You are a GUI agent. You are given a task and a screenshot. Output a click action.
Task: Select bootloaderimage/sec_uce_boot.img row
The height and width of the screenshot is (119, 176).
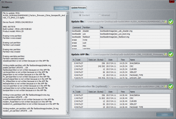121,34
